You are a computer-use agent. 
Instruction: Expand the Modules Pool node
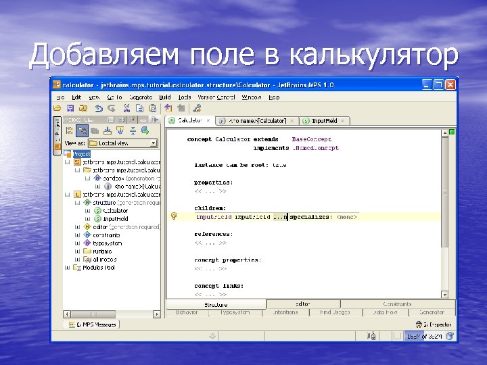click(x=68, y=268)
